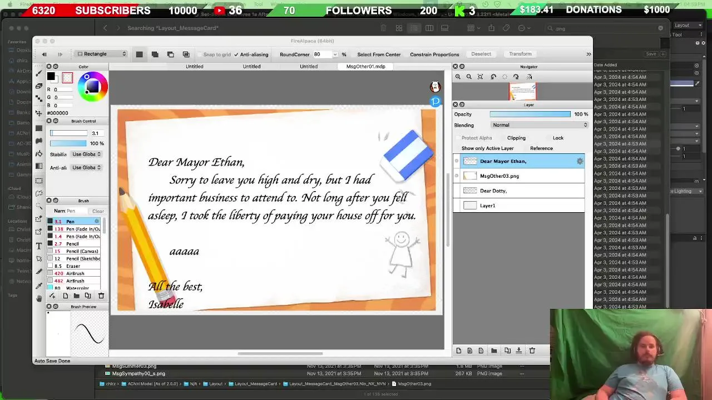Open the Brush Control Anti-aliasing dropdown
The height and width of the screenshot is (400, 712).
point(87,167)
